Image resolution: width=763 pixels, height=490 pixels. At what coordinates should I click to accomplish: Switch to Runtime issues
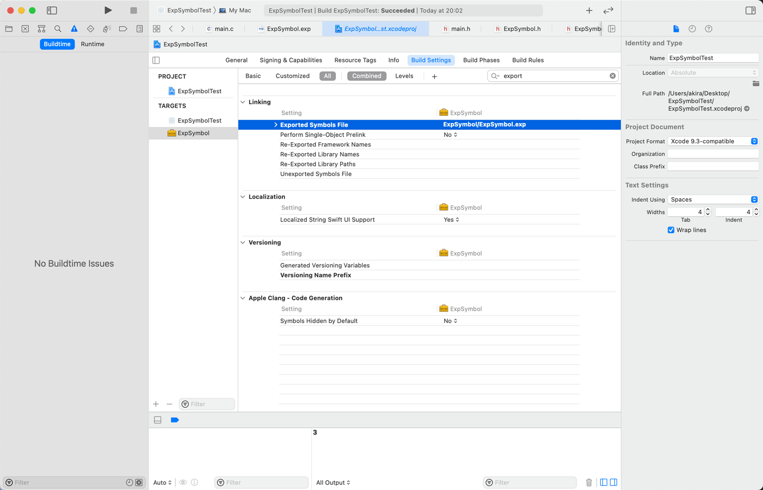(x=93, y=44)
